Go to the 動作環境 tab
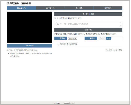Image resolution: width=131 pixels, height=105 pixels. tap(108, 8)
